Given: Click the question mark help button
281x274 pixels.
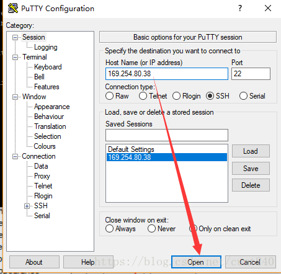Looking at the screenshot, I should (x=240, y=8).
